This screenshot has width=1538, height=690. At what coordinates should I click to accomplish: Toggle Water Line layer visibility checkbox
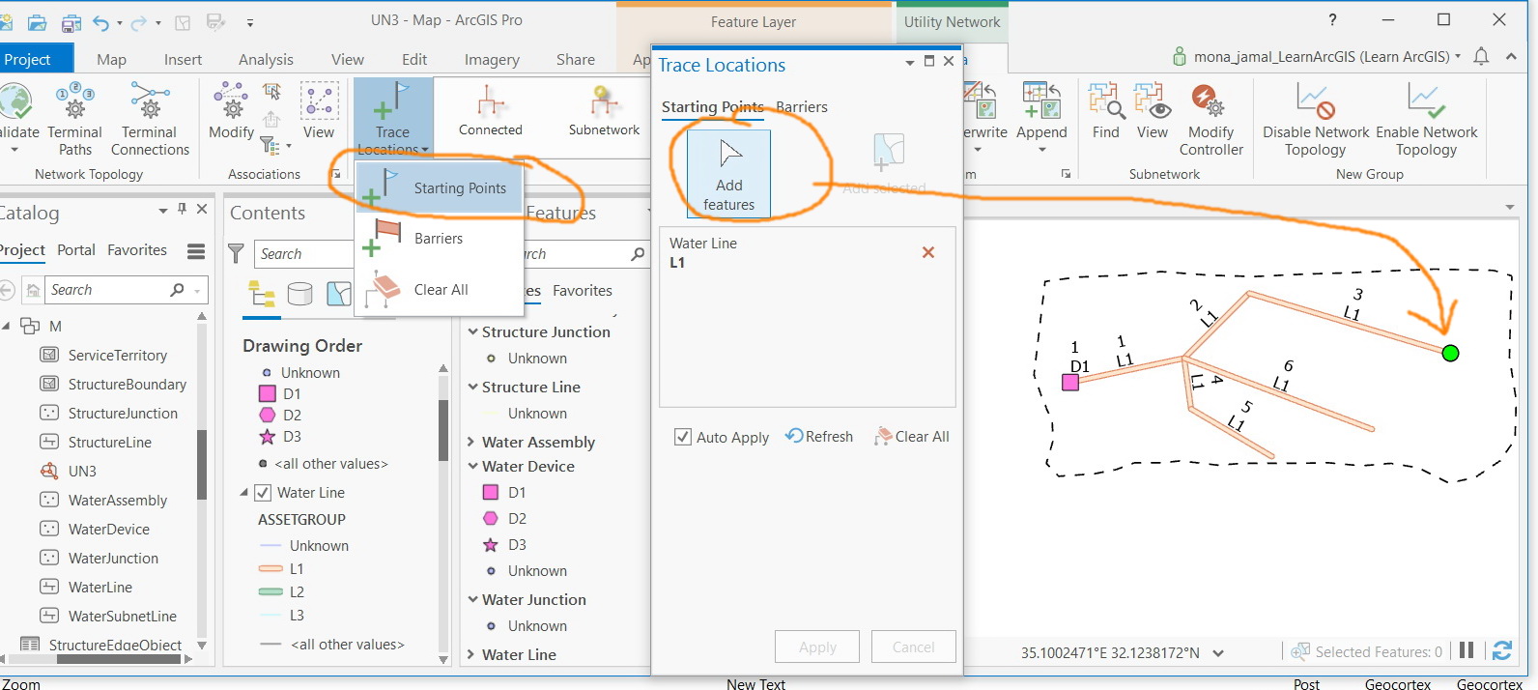[x=263, y=493]
